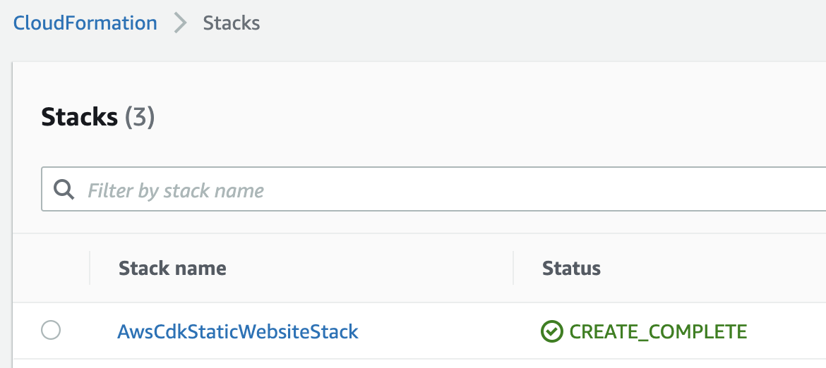826x368 pixels.
Task: Sort by the Status column header
Action: point(571,268)
